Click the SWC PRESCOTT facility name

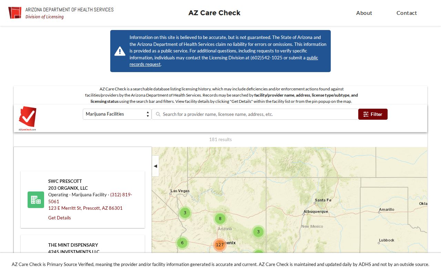[x=65, y=181]
